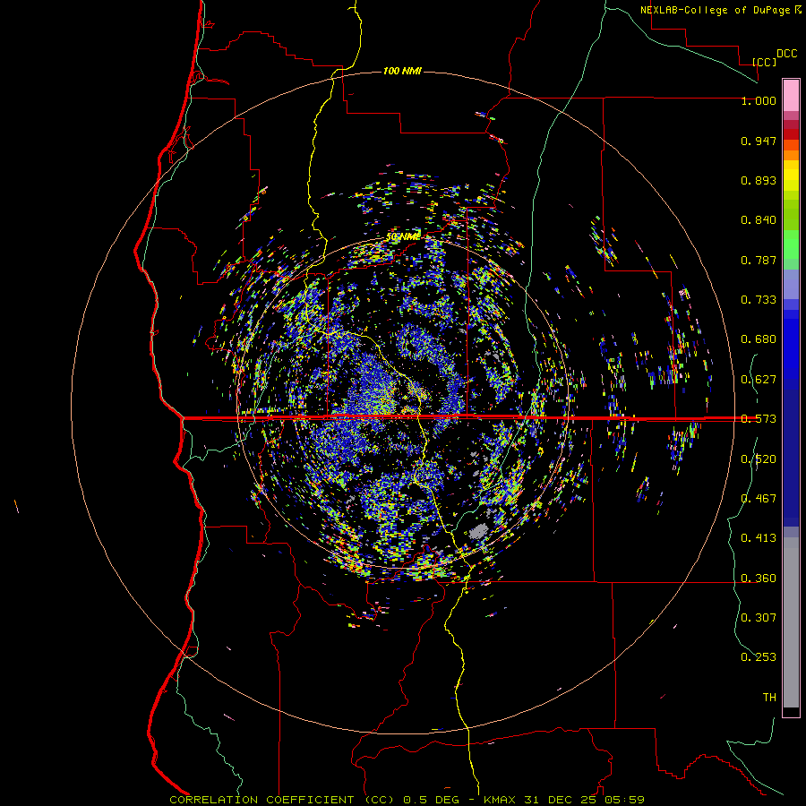This screenshot has width=806, height=806.
Task: Click the 0.467 legend value
Action: [759, 499]
